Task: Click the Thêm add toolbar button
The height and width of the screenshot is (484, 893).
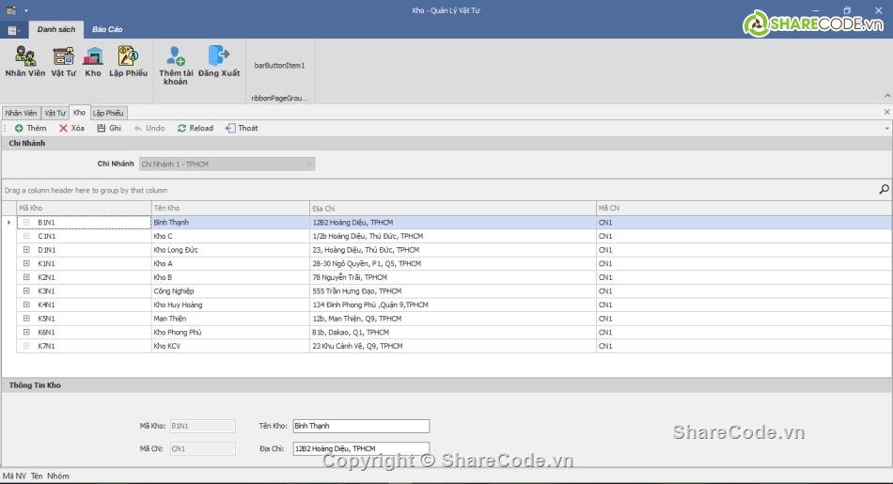Action: (31, 128)
